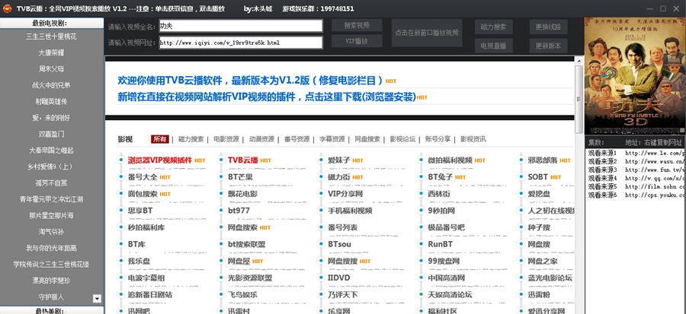This screenshot has width=686, height=314.
Task: Select 战火中的兄弟 in the sidebar list
Action: tap(52, 85)
